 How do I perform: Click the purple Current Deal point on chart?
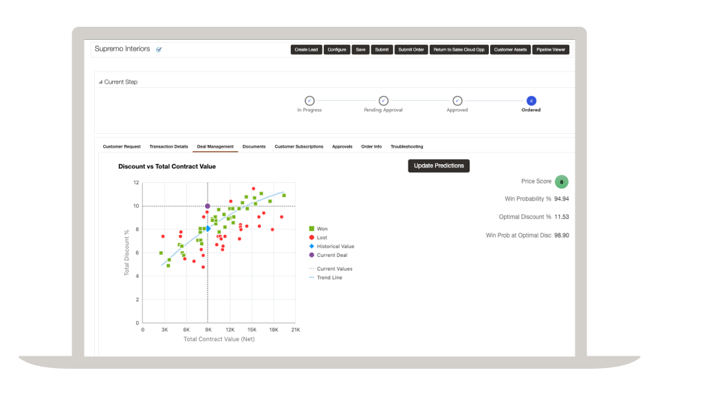(208, 206)
